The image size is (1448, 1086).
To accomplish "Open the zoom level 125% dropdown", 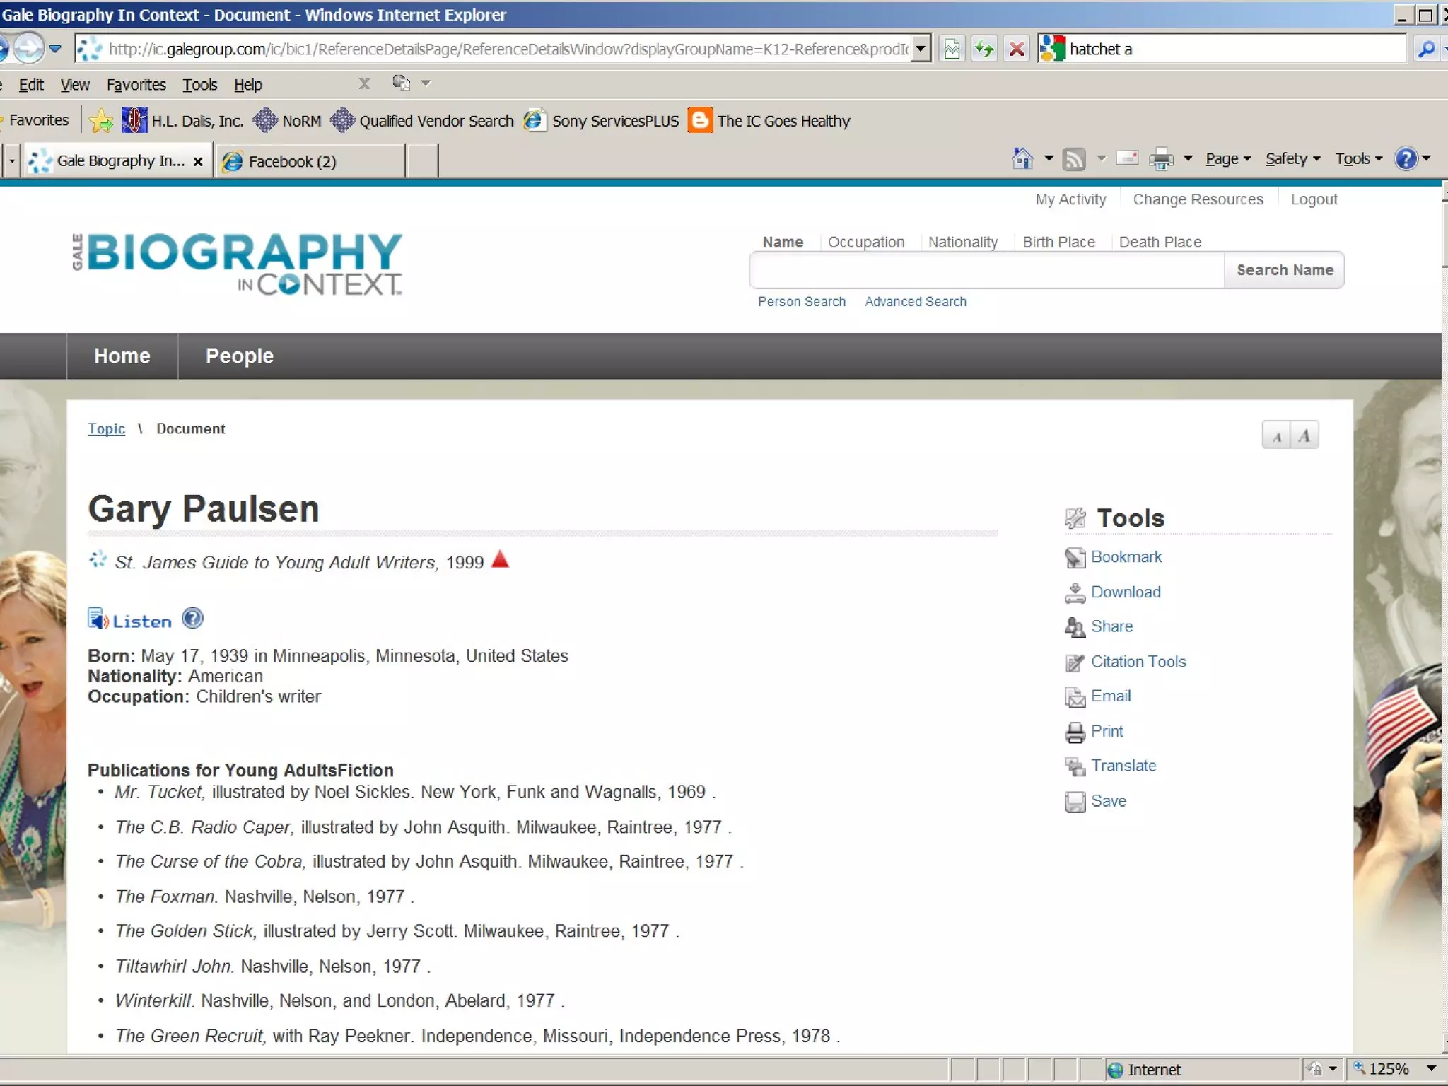I will [1431, 1069].
